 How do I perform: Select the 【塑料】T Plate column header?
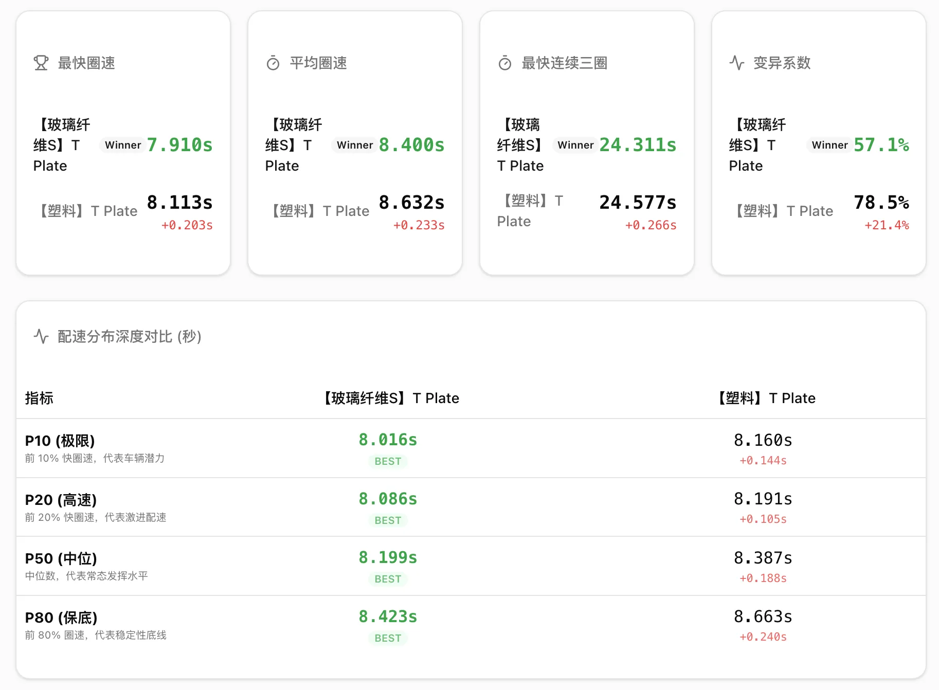765,397
